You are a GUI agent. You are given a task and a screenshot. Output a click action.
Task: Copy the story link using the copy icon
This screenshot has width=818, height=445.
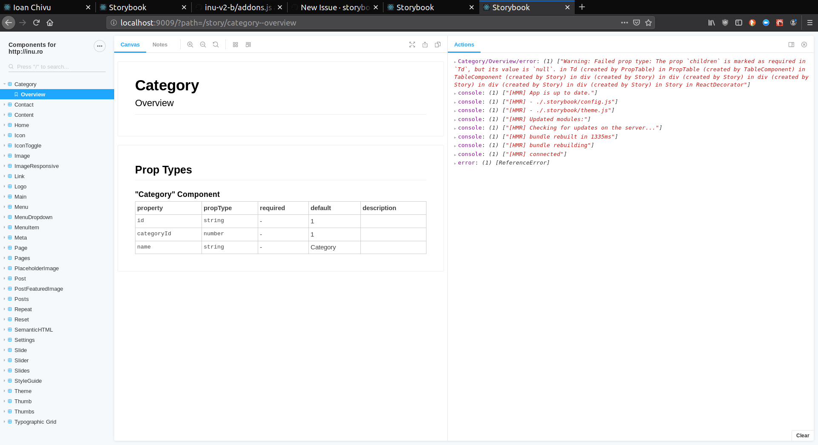(x=438, y=44)
